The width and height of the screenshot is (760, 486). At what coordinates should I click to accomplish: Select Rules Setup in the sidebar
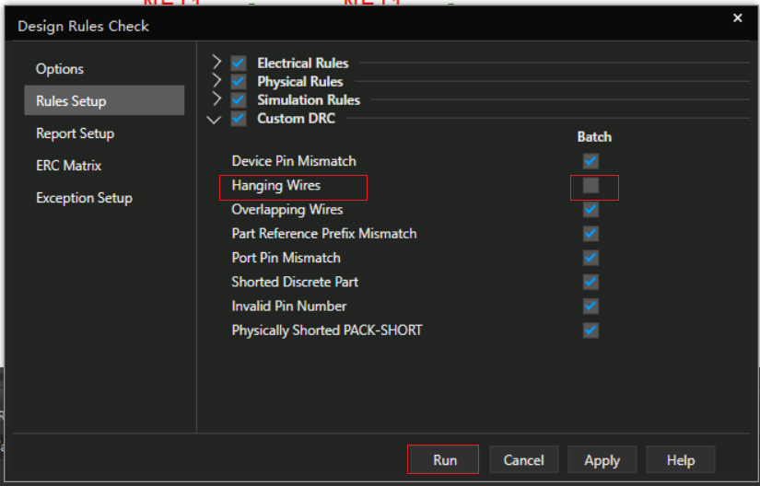(x=104, y=100)
